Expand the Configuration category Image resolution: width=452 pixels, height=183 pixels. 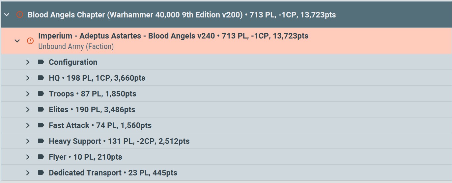tap(28, 62)
